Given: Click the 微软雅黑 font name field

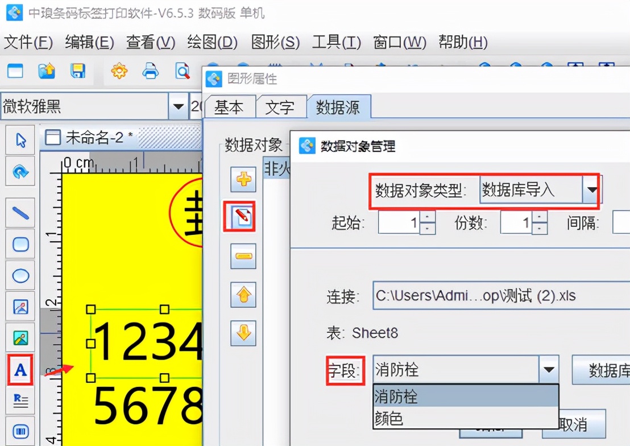Looking at the screenshot, I should [x=84, y=106].
